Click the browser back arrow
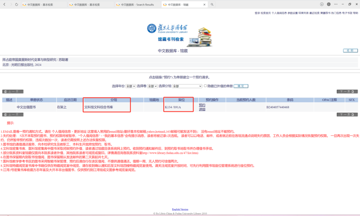Image resolution: width=360 pixels, height=216 pixels. point(4,5)
